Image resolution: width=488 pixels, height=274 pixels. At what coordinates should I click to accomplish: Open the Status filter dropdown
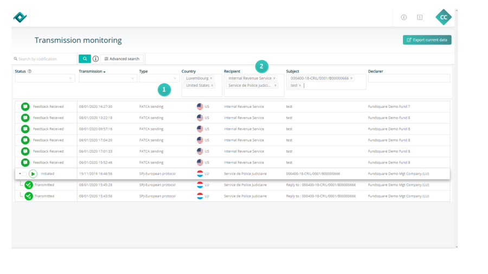coord(45,79)
